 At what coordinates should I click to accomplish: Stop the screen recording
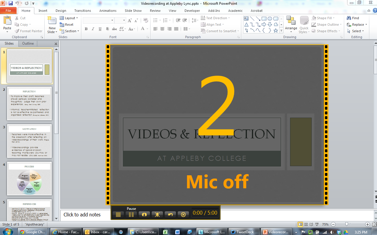coord(118,215)
